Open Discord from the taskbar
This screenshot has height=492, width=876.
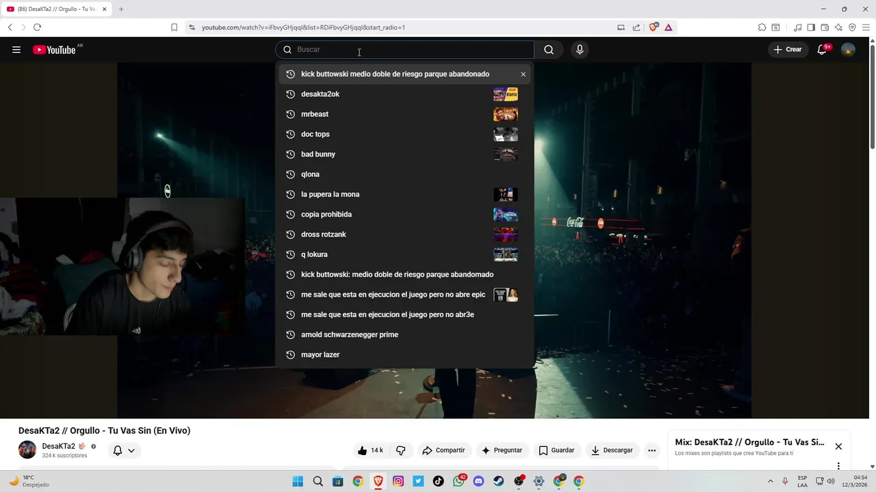[478, 481]
